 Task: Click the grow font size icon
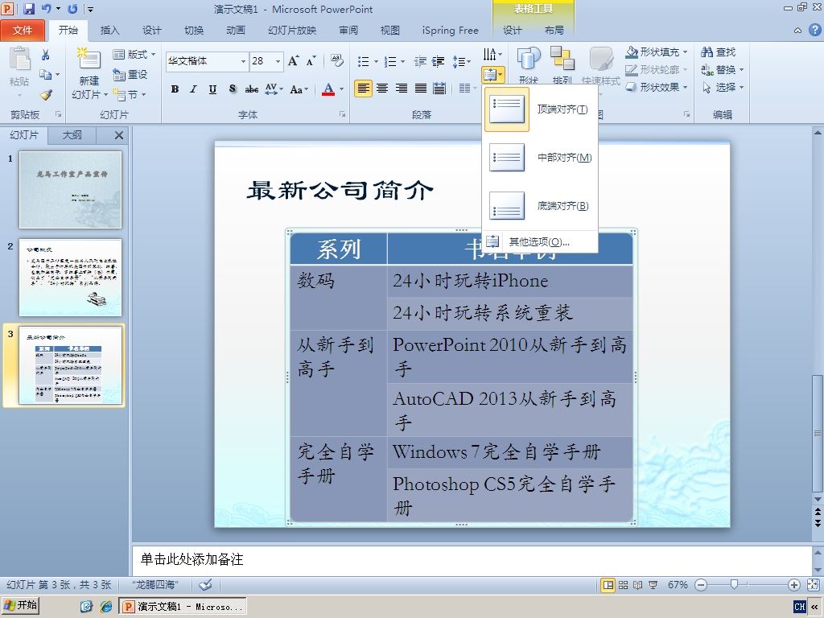[x=293, y=61]
